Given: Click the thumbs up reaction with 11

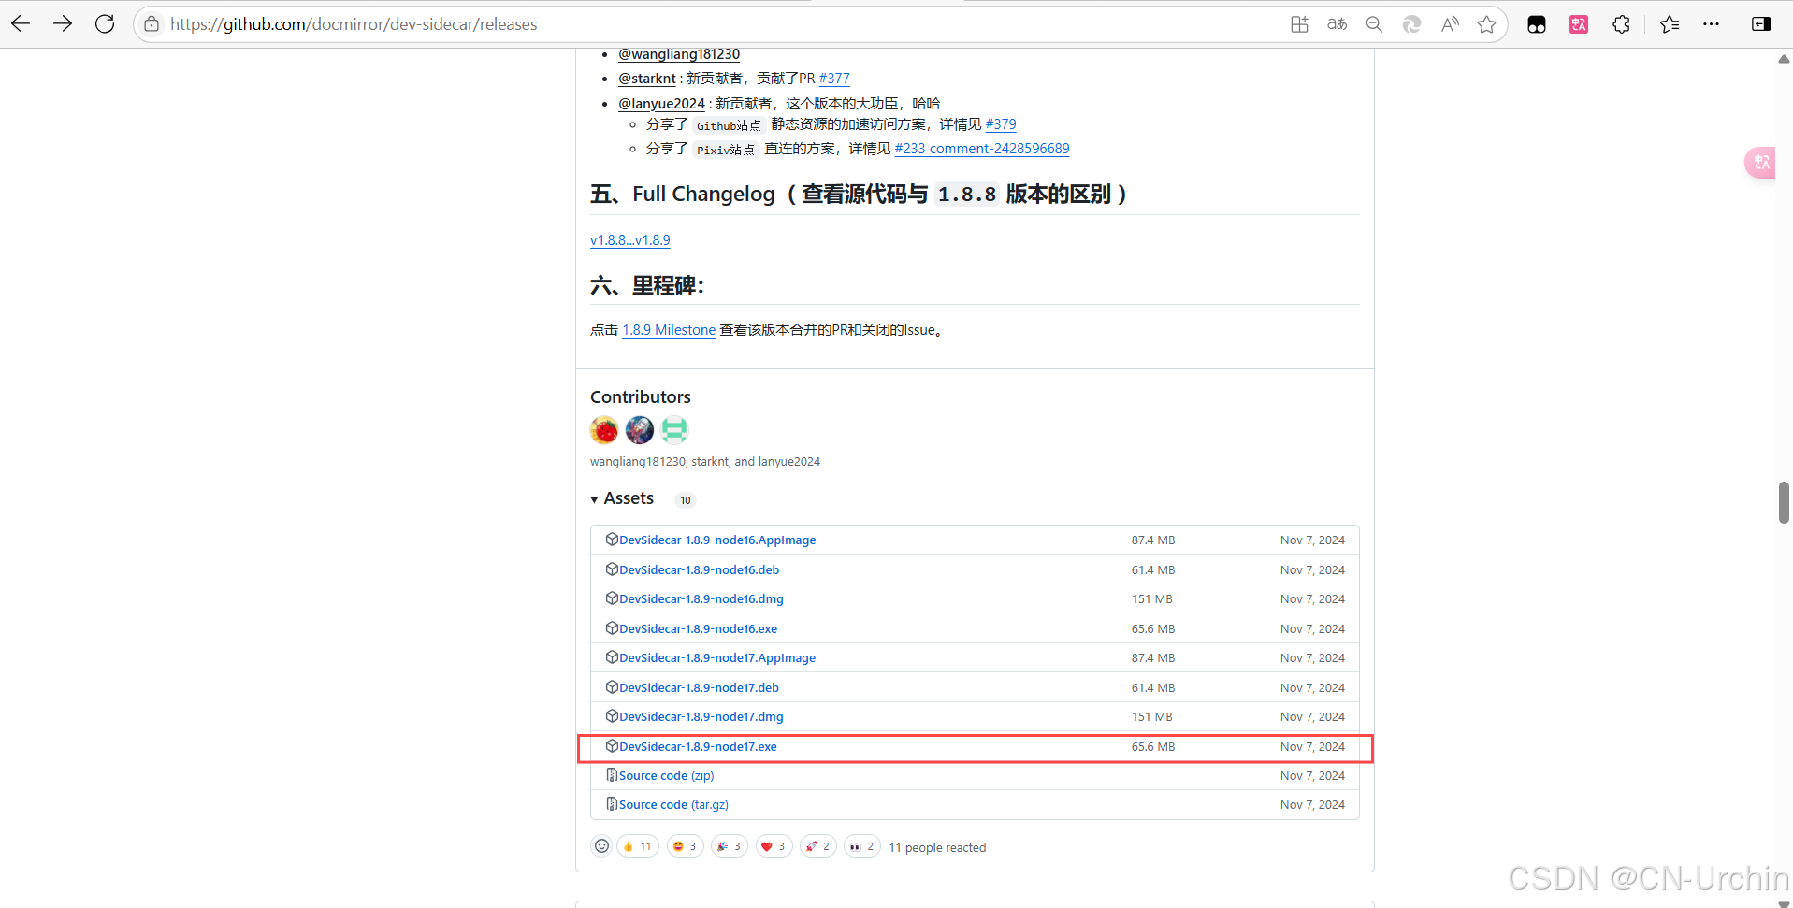Looking at the screenshot, I should [x=638, y=846].
